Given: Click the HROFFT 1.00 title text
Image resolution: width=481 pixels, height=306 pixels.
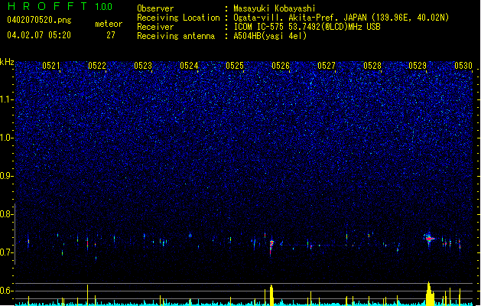Looking at the screenshot, I should pyautogui.click(x=60, y=6).
